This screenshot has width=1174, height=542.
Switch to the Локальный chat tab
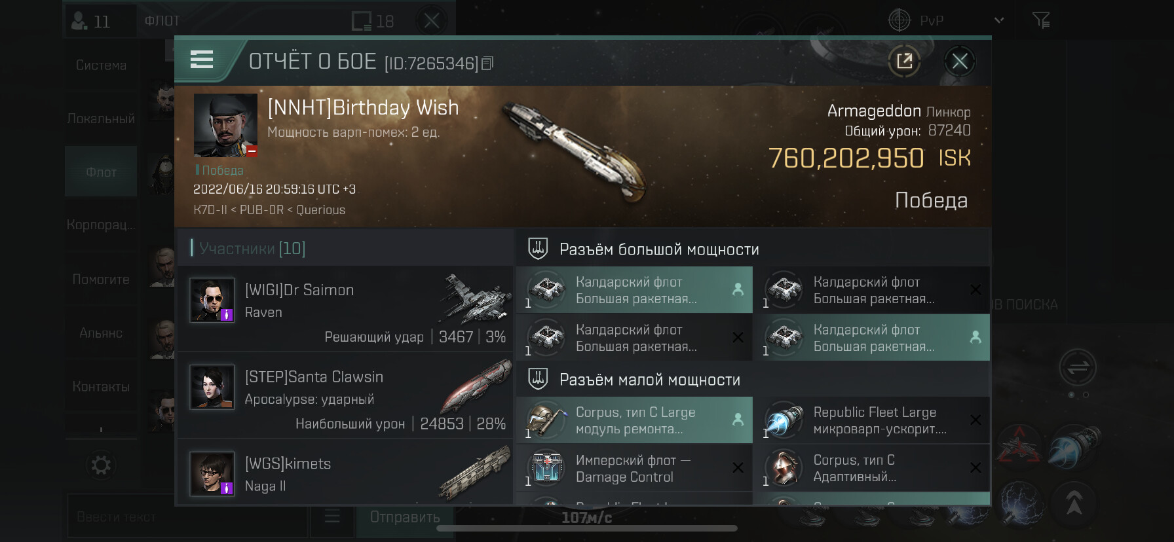point(101,118)
